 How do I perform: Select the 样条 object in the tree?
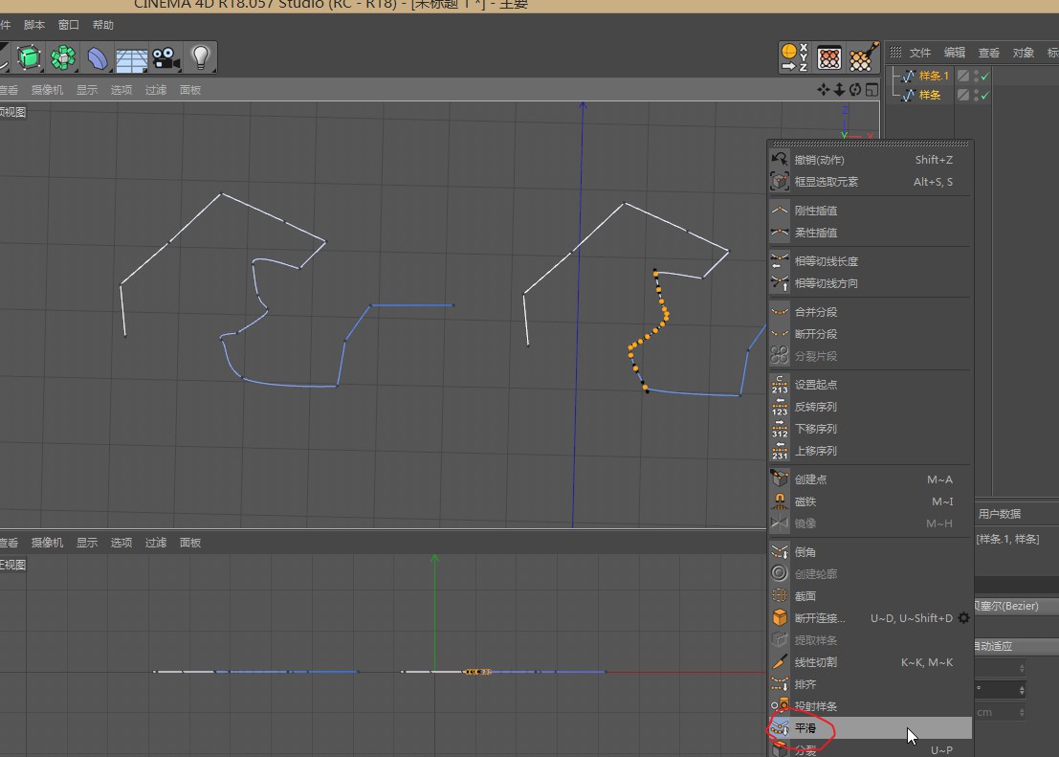[x=929, y=96]
